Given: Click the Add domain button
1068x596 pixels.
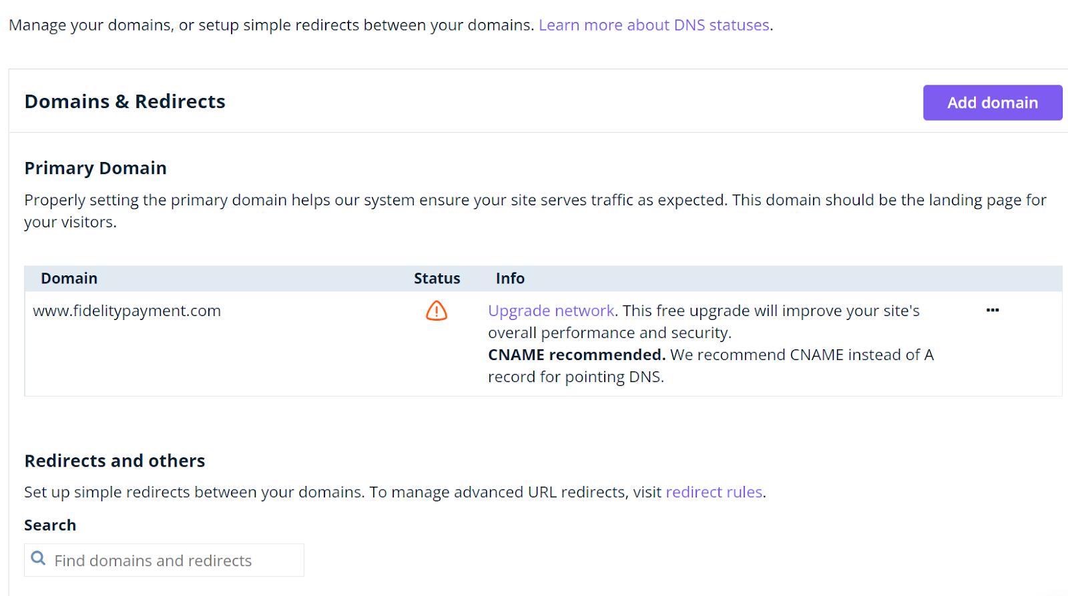Looking at the screenshot, I should tap(993, 103).
